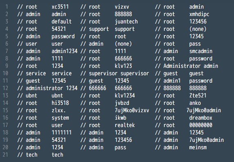Click realtek on line 17
Screen dimensions: 234x162
click(x=125, y=125)
